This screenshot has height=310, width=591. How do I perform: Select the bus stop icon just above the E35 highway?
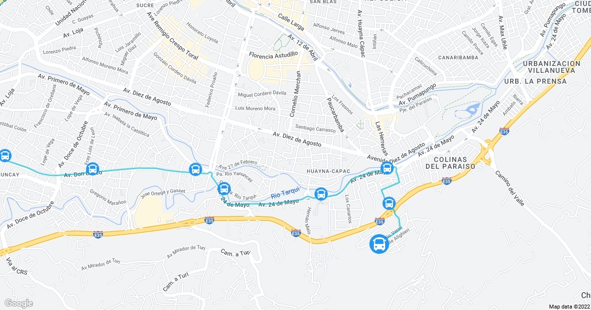click(389, 203)
